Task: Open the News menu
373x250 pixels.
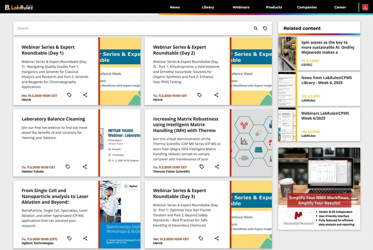Action: pyautogui.click(x=175, y=7)
